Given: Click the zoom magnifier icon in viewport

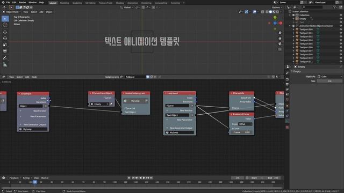Looking at the screenshot, I should (x=279, y=33).
